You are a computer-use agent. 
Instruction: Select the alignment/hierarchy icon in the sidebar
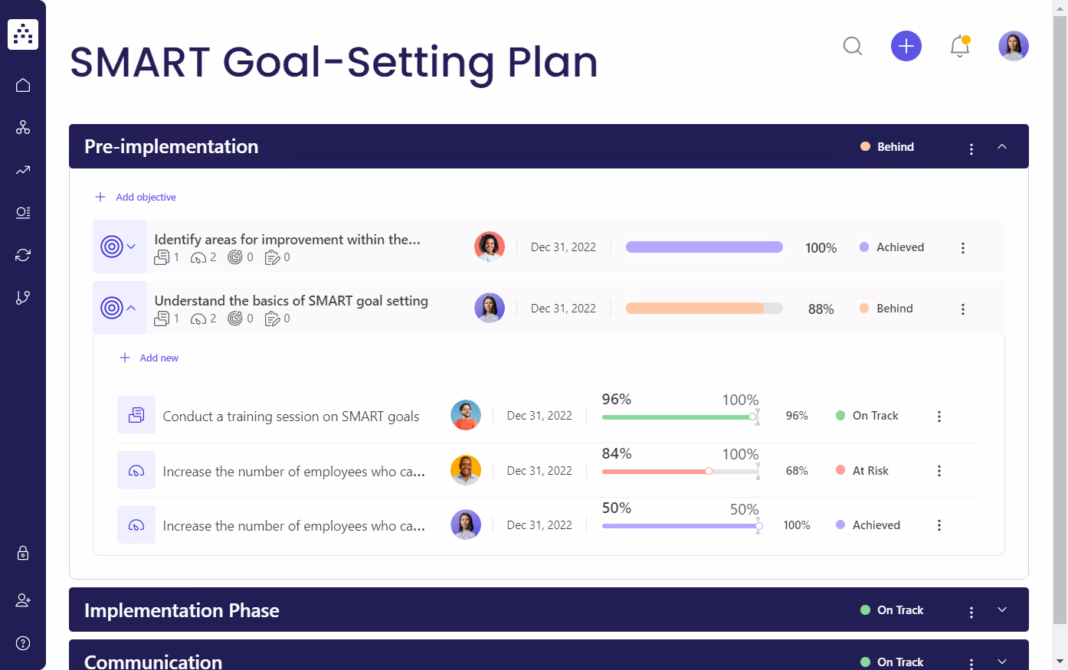23,127
